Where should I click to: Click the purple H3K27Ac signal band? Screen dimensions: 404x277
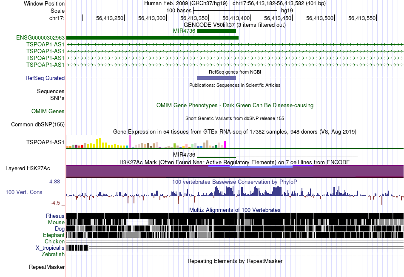click(x=235, y=171)
